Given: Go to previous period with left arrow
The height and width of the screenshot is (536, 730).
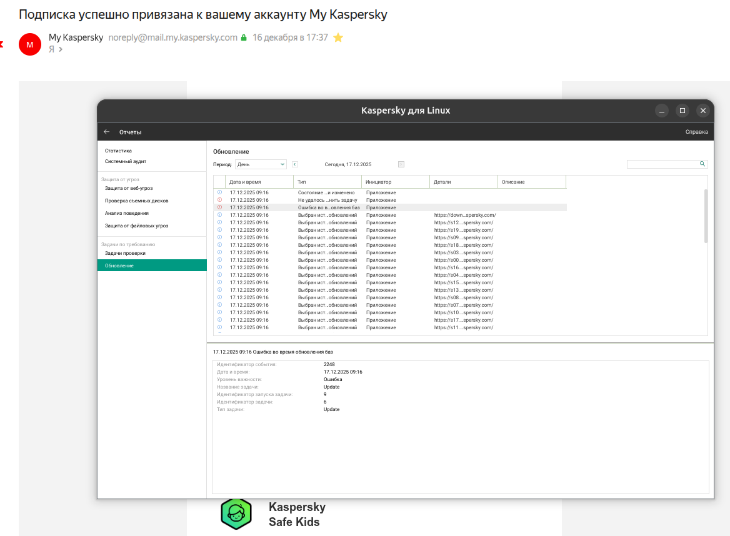Looking at the screenshot, I should 295,164.
